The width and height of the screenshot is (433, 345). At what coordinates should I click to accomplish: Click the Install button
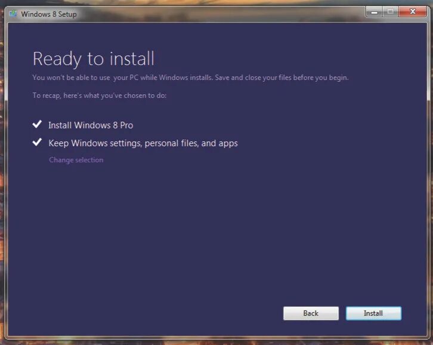pos(373,313)
